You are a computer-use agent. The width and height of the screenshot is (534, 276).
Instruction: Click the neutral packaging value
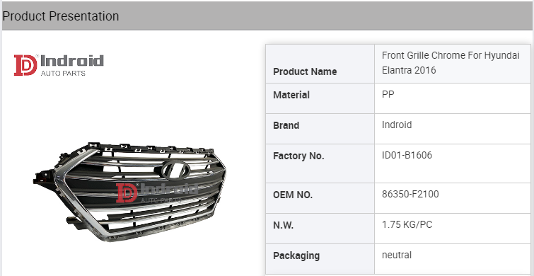point(397,255)
